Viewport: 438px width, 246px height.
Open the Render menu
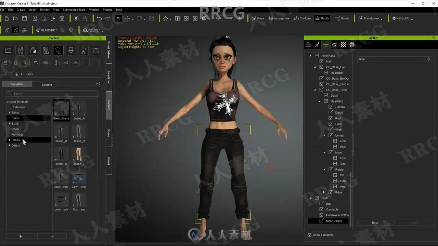click(x=45, y=10)
